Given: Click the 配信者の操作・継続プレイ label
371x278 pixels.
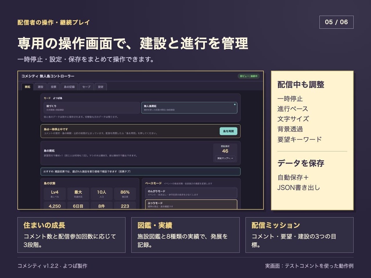Looking at the screenshot, I should (54, 22).
